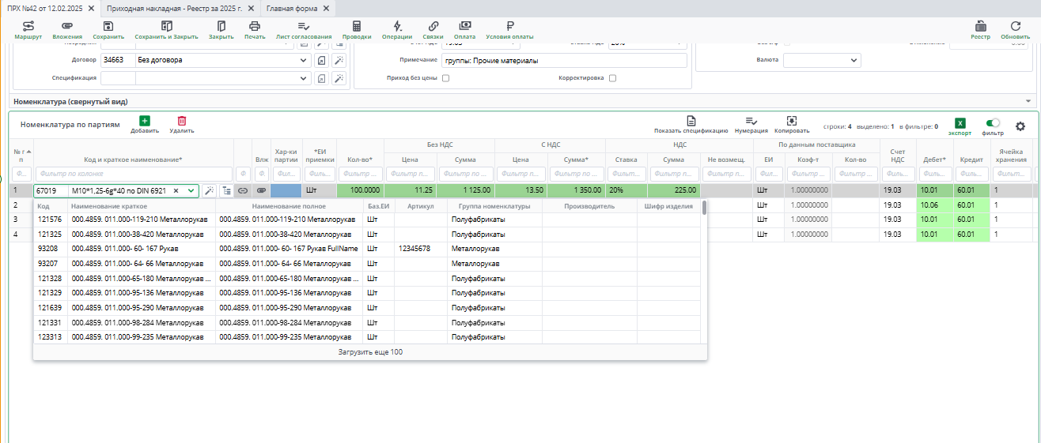Viewport: 1041px width, 443px height.
Task: Enable Приход без цены checkbox
Action: tap(445, 78)
